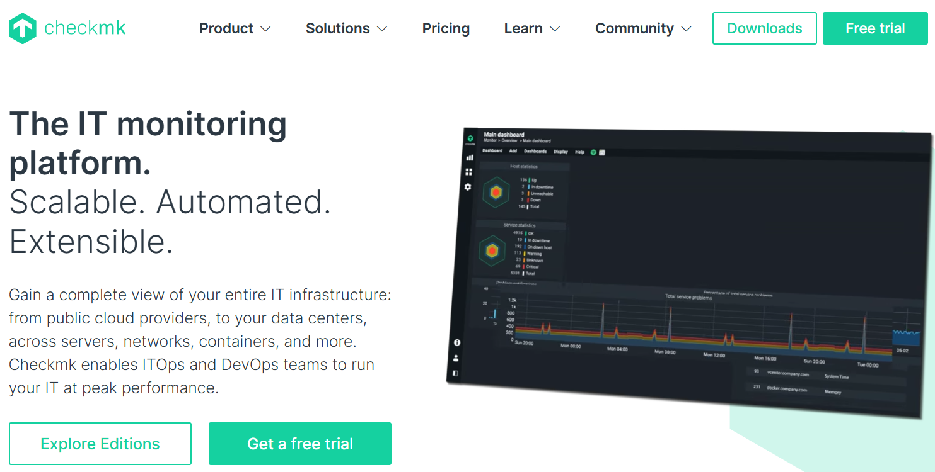Image resolution: width=935 pixels, height=472 pixels.
Task: Click the green shield icon beside Help menu
Action: click(593, 152)
